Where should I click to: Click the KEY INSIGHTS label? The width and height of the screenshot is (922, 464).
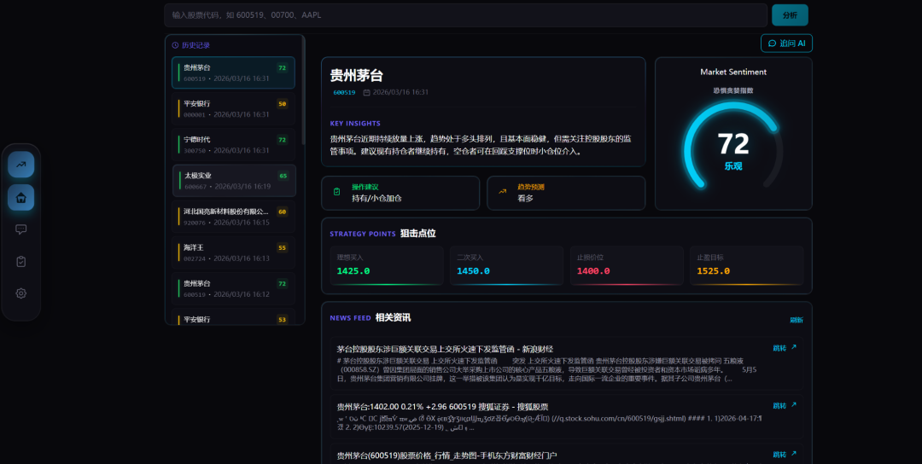point(355,124)
